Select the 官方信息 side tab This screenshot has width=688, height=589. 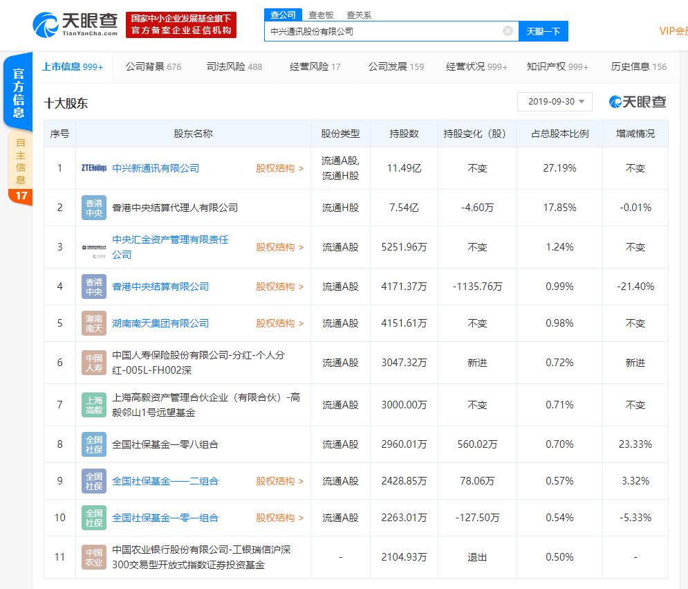click(x=18, y=93)
